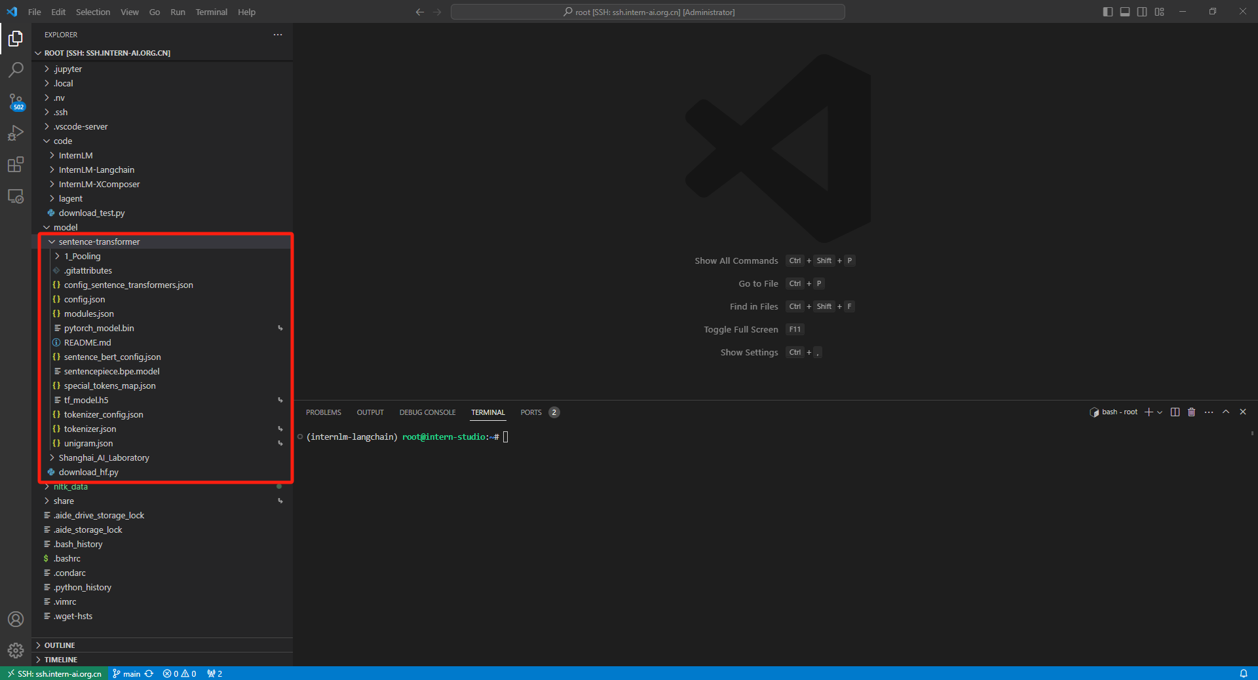Screen dimensions: 1258x680
Task: Open the Selection menu
Action: [x=93, y=12]
